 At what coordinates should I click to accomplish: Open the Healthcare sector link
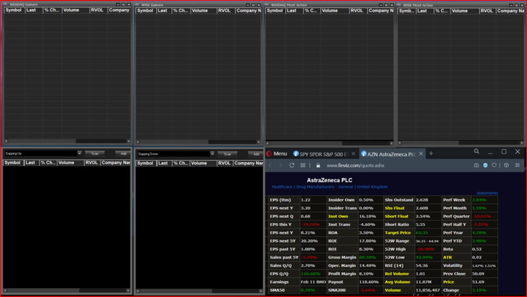pos(281,187)
